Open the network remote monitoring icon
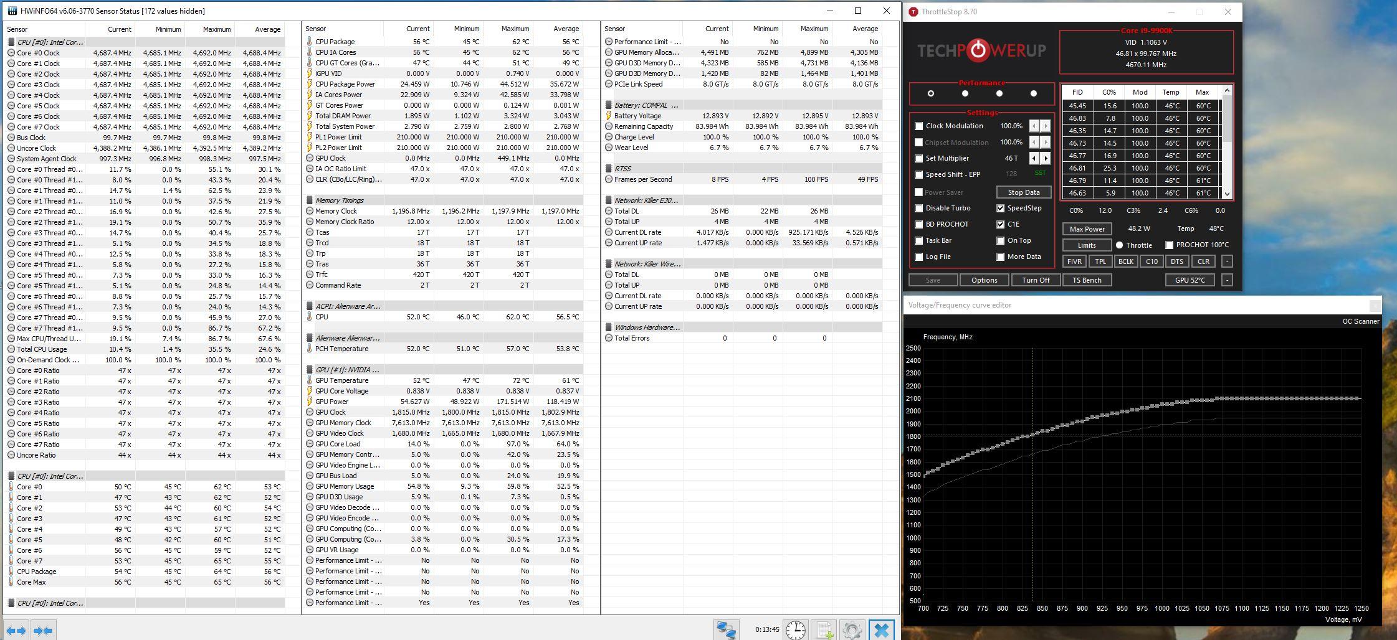The height and width of the screenshot is (640, 1397). coord(726,630)
